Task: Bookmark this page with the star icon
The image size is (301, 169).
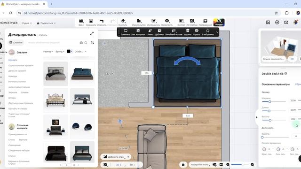Action: (276, 13)
